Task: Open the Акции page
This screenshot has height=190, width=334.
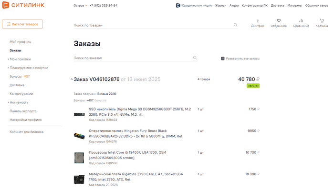Action: [x=234, y=6]
